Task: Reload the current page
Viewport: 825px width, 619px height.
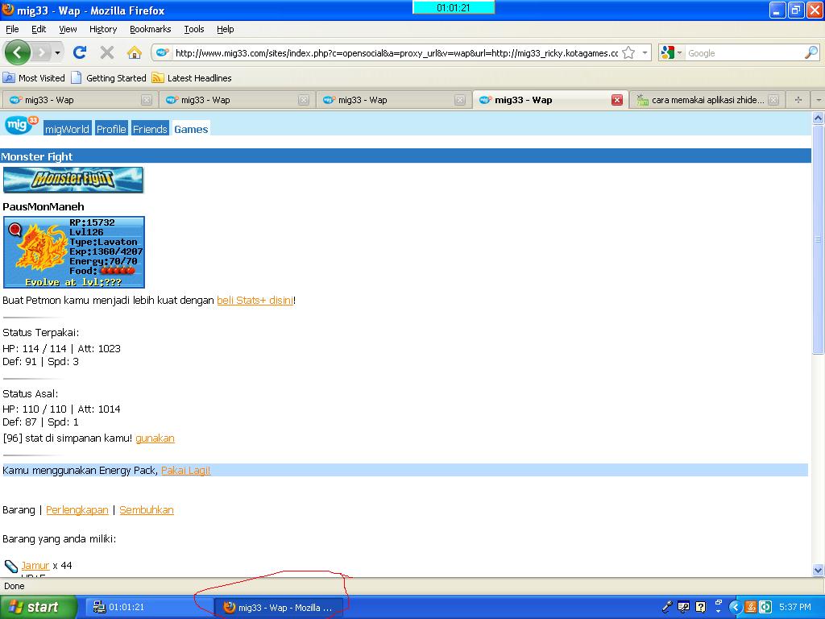Action: tap(80, 52)
